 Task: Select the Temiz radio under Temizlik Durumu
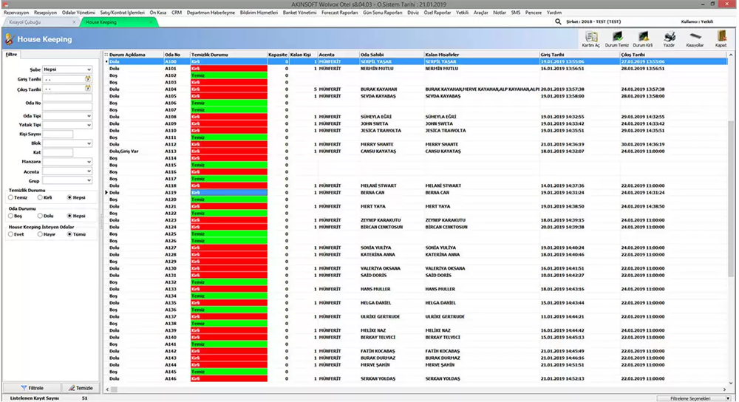point(11,197)
